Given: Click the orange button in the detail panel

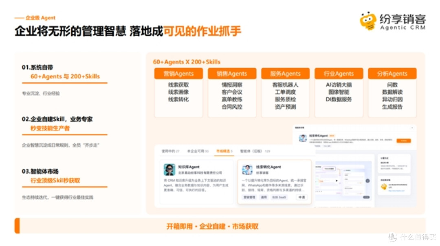Looking at the screenshot, I should [403, 141].
